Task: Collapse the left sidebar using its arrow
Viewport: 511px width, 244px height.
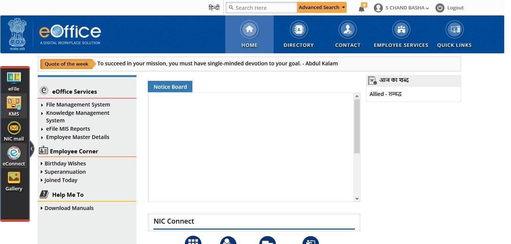Action: coord(32,149)
